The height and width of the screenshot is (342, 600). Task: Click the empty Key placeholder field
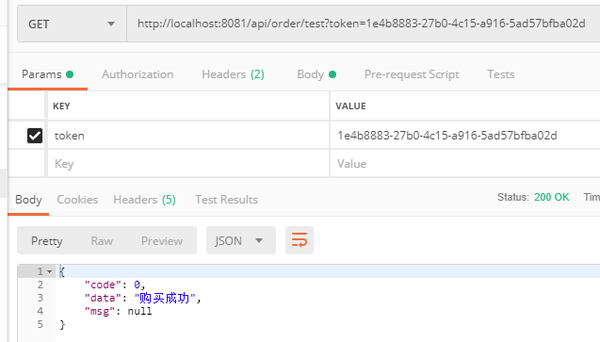[188, 164]
